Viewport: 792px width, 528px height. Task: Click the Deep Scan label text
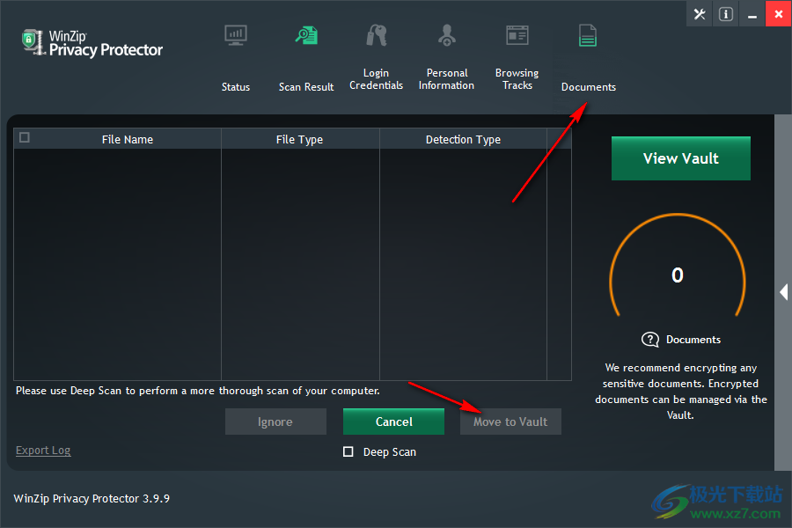[390, 451]
